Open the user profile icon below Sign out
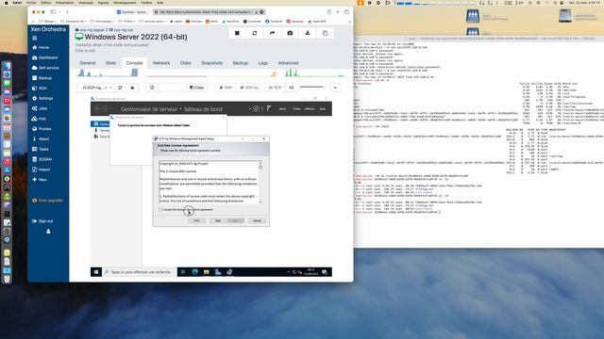604x339 pixels. [48, 232]
